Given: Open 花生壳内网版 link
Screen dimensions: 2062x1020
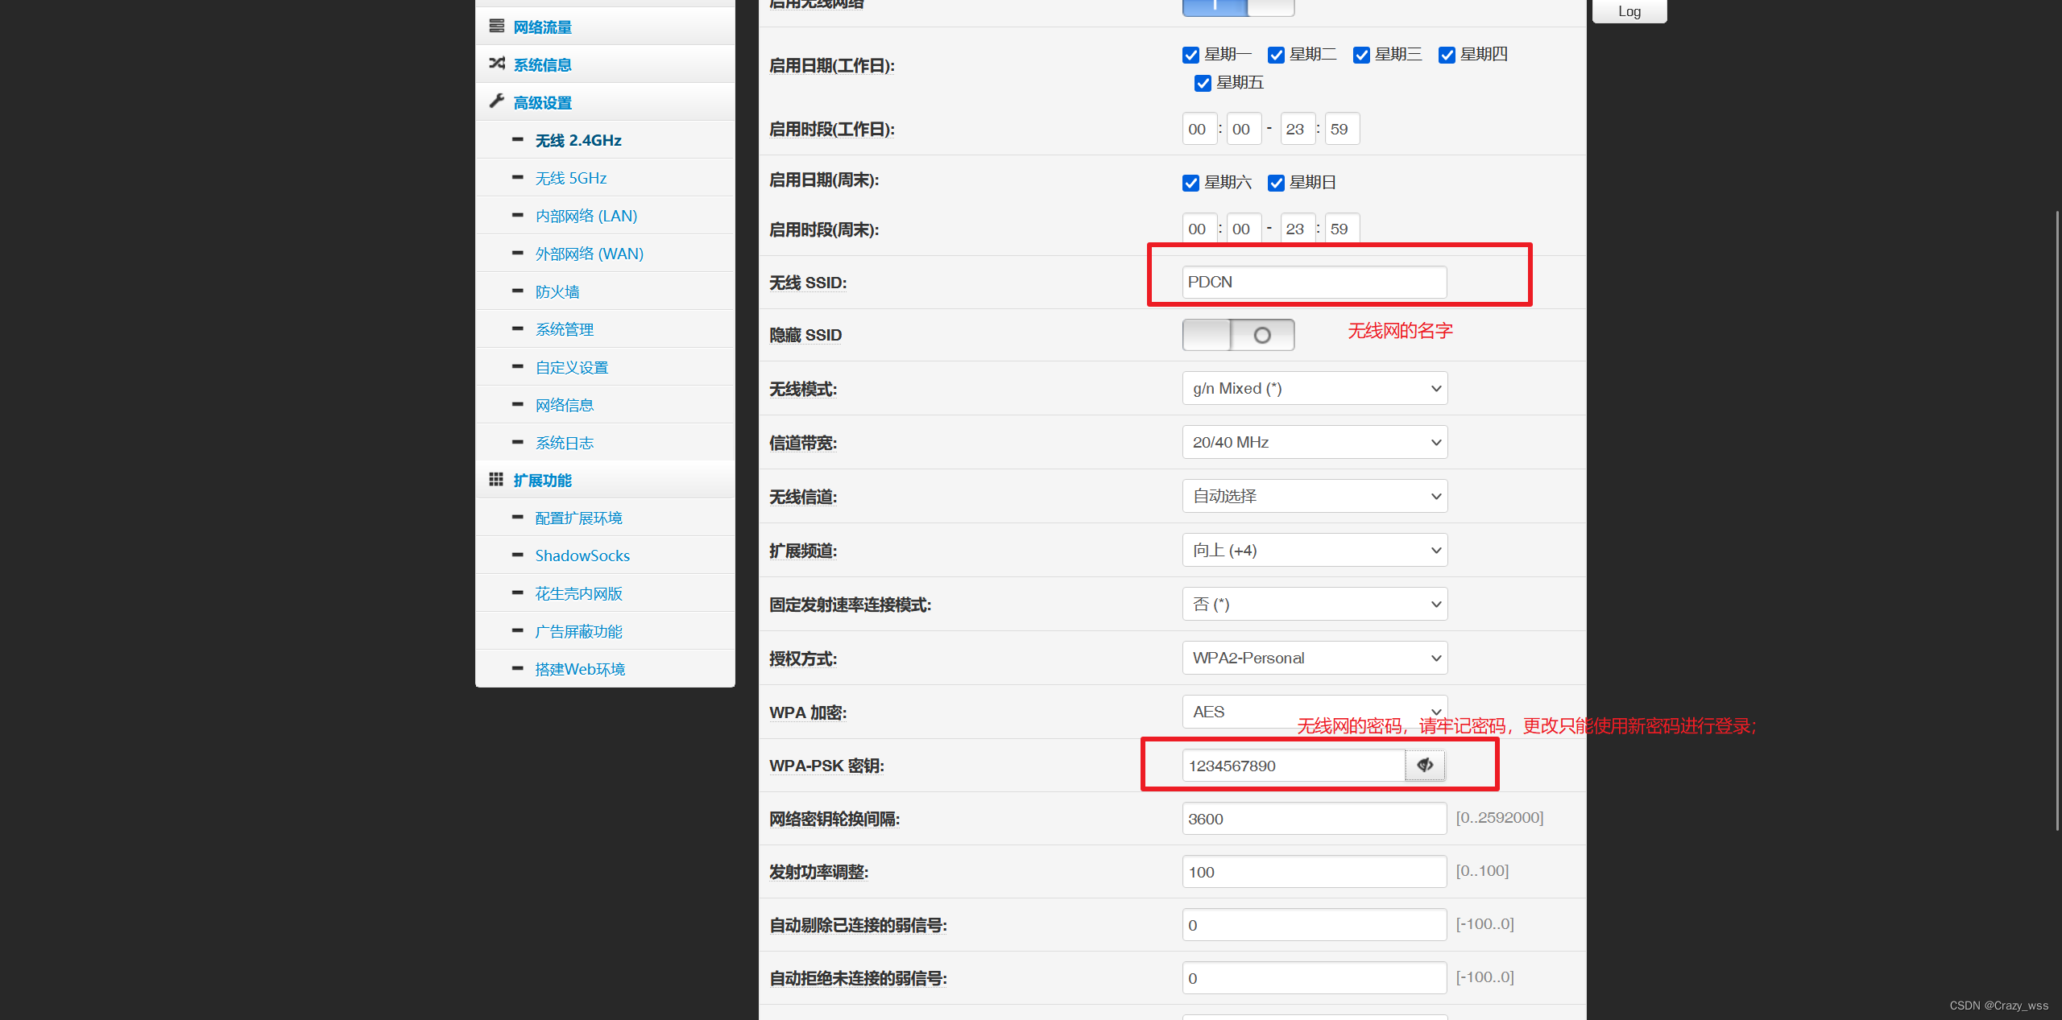Looking at the screenshot, I should (x=578, y=593).
